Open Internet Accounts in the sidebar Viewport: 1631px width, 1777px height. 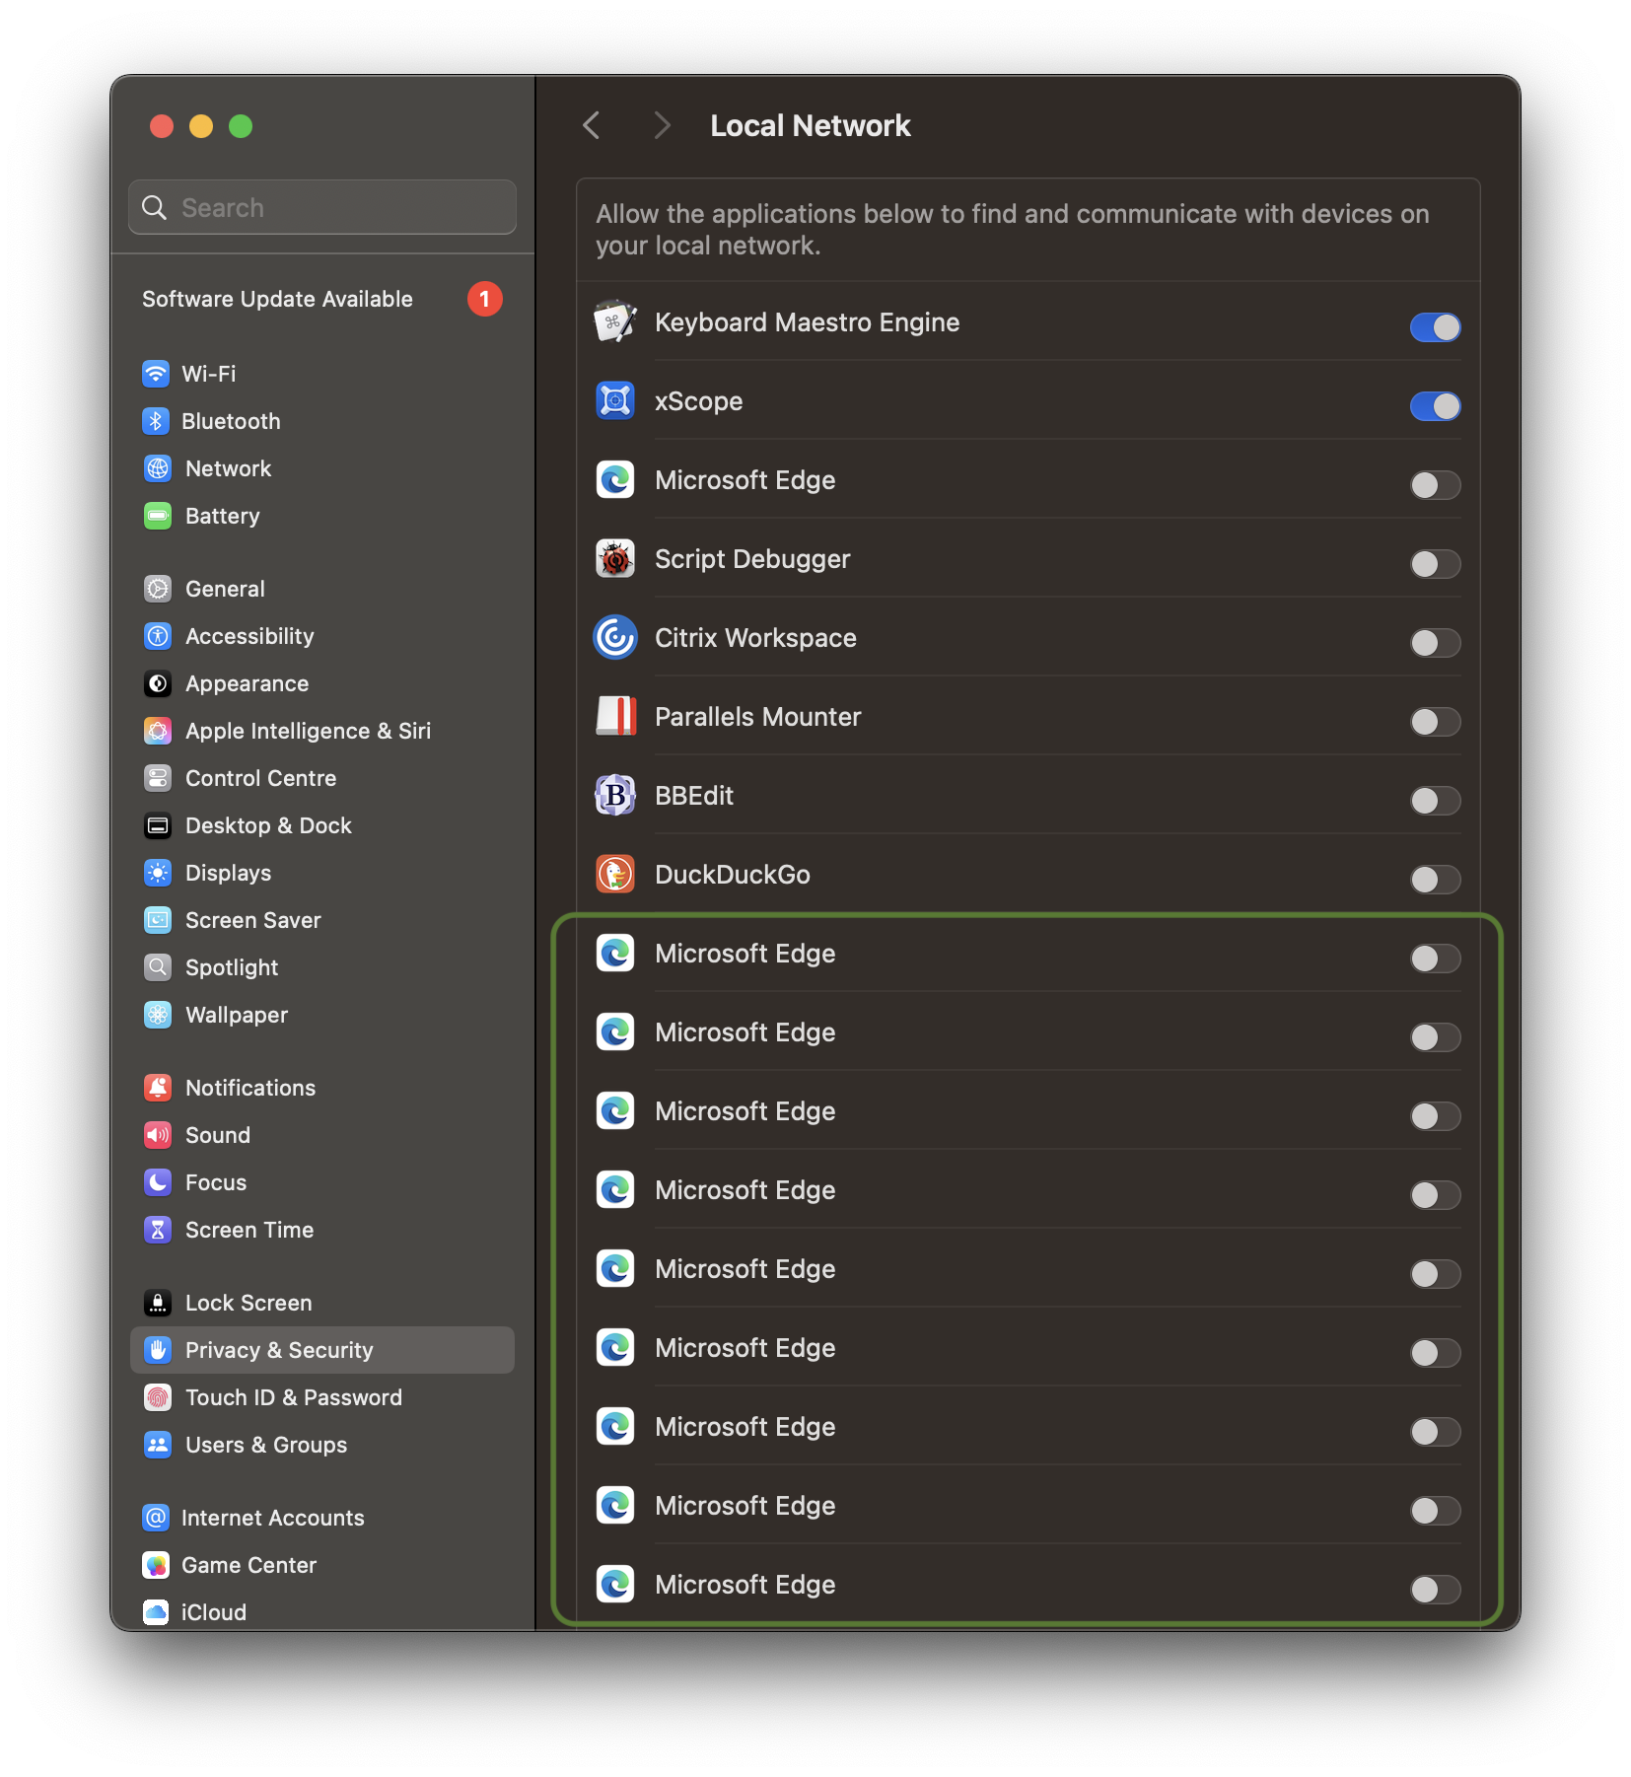pyautogui.click(x=322, y=1518)
